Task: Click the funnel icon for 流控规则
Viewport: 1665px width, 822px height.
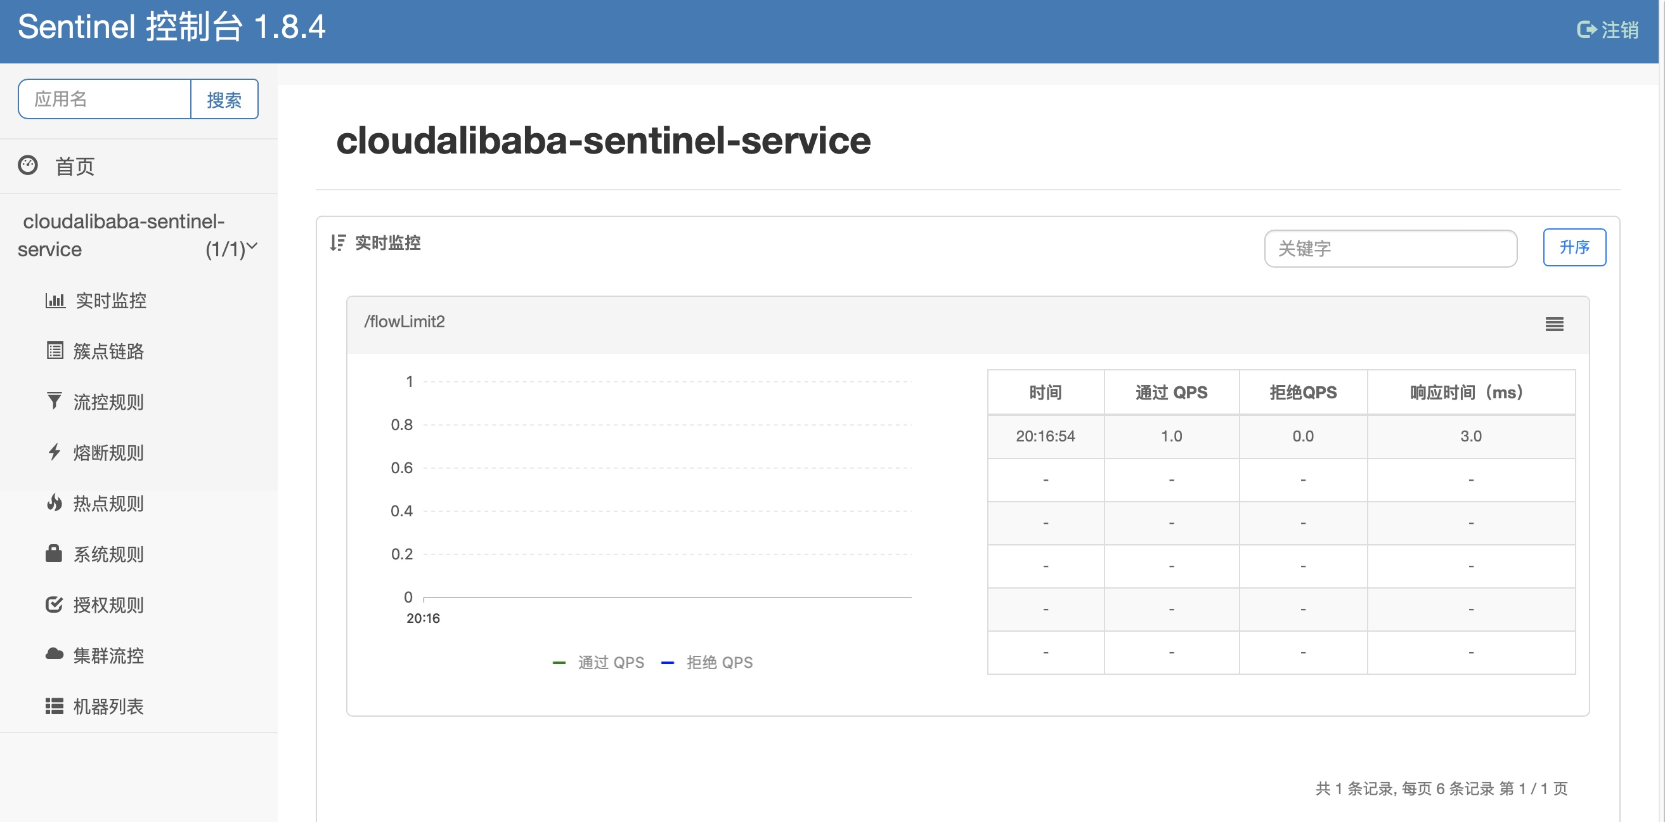Action: point(55,401)
